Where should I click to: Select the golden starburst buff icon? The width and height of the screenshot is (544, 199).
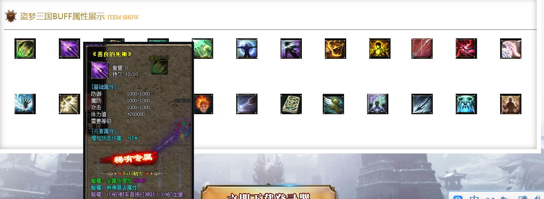click(x=69, y=104)
